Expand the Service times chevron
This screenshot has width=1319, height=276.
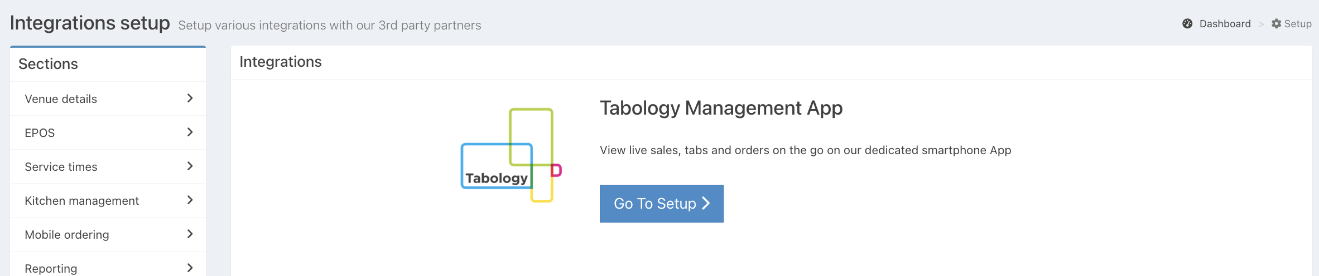click(x=190, y=166)
